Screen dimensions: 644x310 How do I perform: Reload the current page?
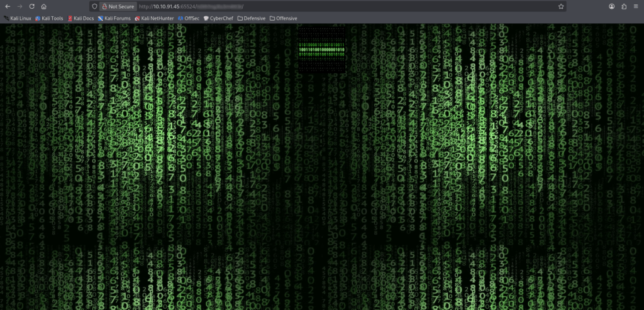pyautogui.click(x=31, y=6)
